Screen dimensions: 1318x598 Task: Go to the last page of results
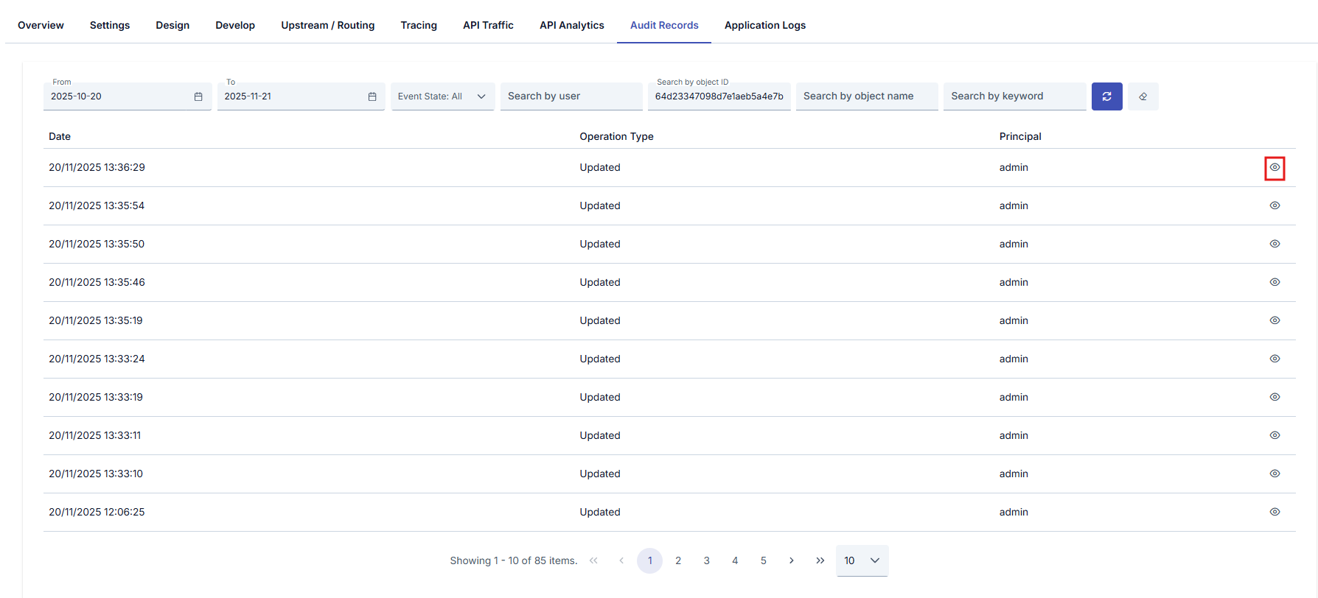click(x=820, y=560)
